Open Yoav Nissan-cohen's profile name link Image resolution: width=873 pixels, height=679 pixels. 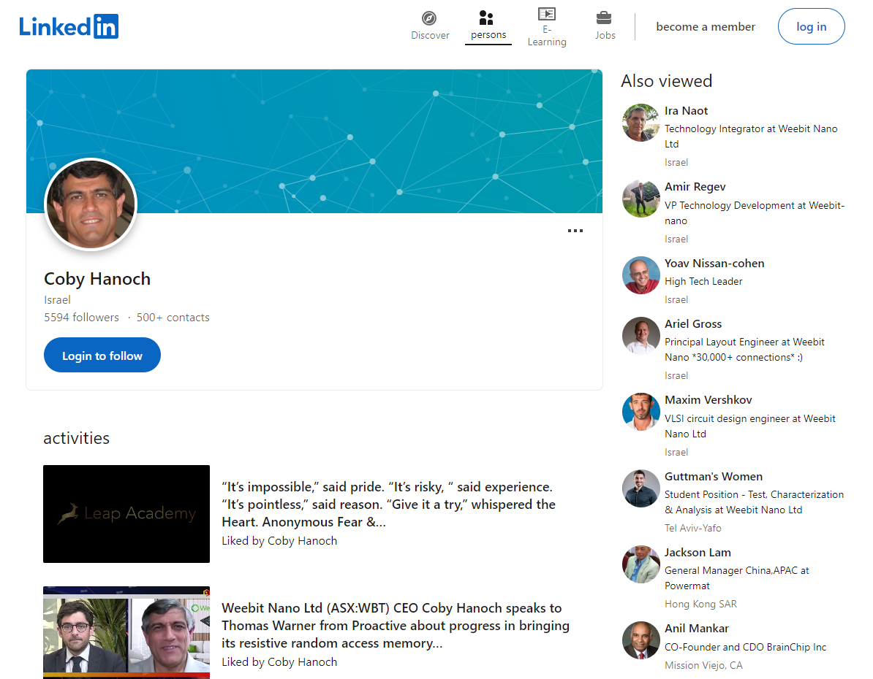tap(714, 263)
